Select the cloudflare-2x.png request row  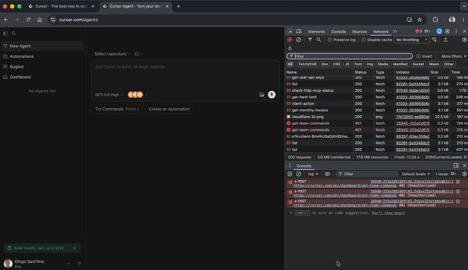(376, 117)
